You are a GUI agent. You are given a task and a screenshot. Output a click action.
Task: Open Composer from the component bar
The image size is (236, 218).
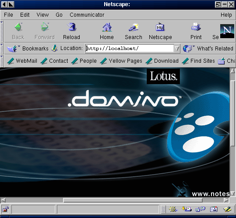point(227,209)
